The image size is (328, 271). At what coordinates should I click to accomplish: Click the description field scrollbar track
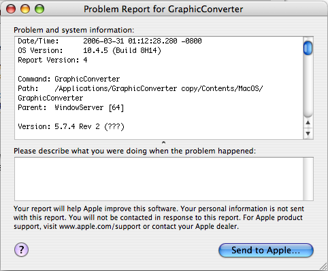point(308,179)
